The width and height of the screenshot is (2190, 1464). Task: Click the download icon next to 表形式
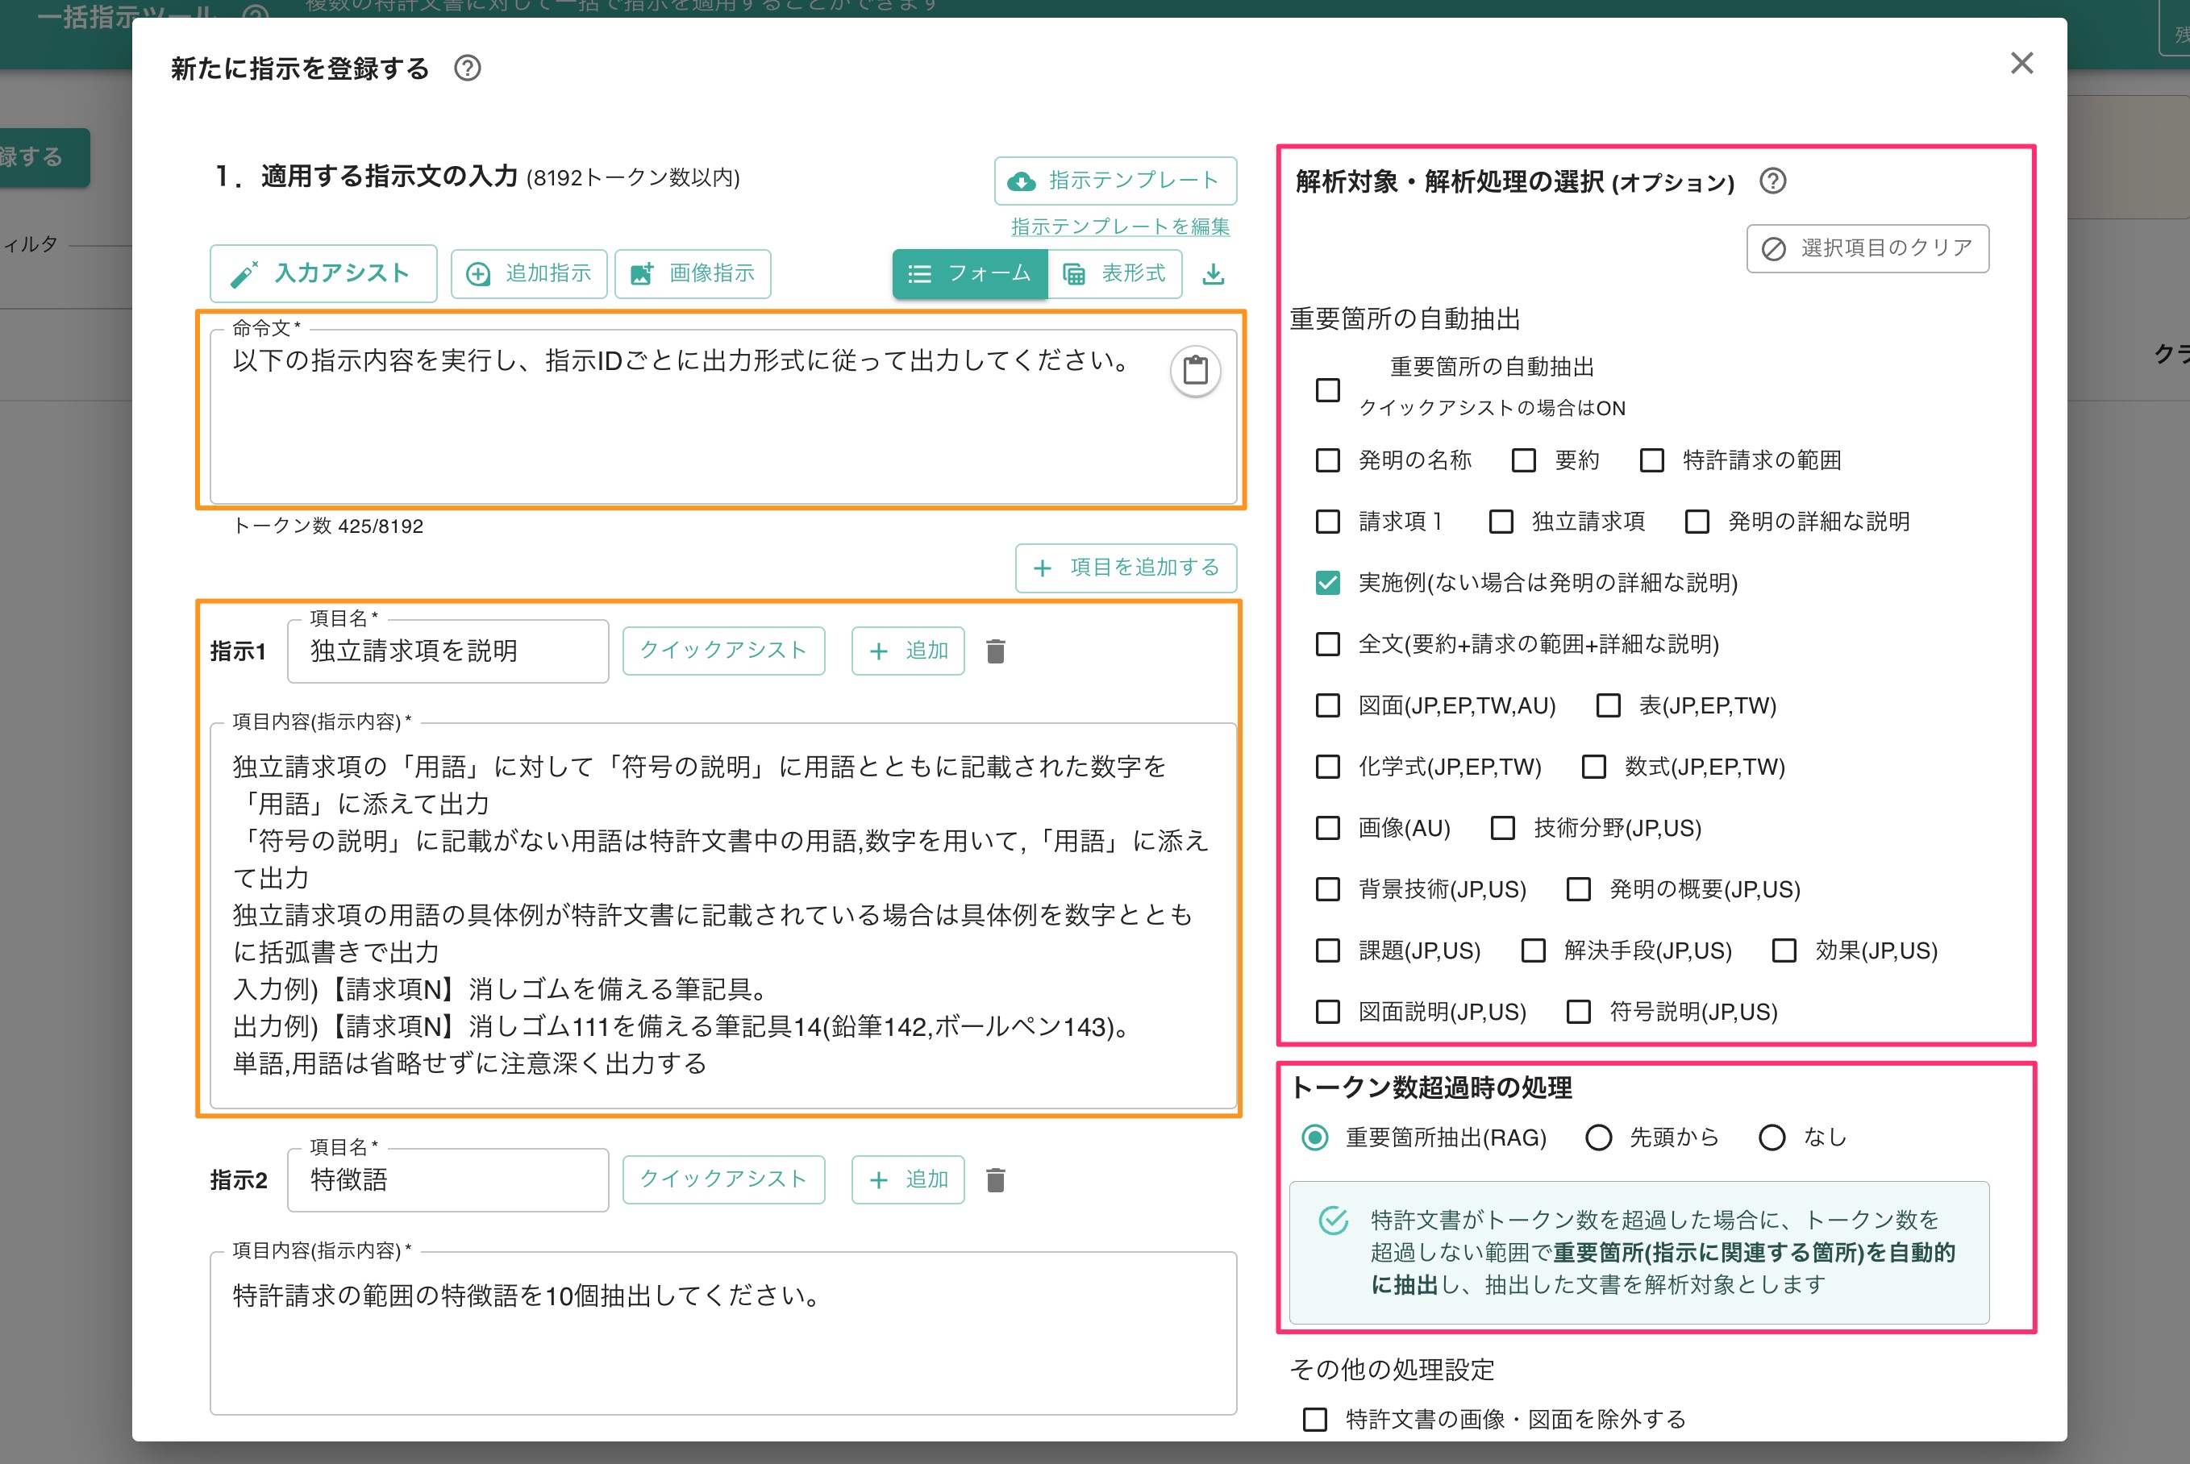[x=1214, y=274]
